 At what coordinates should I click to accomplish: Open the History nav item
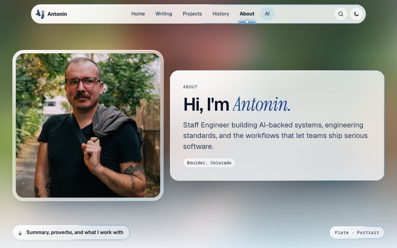point(221,14)
